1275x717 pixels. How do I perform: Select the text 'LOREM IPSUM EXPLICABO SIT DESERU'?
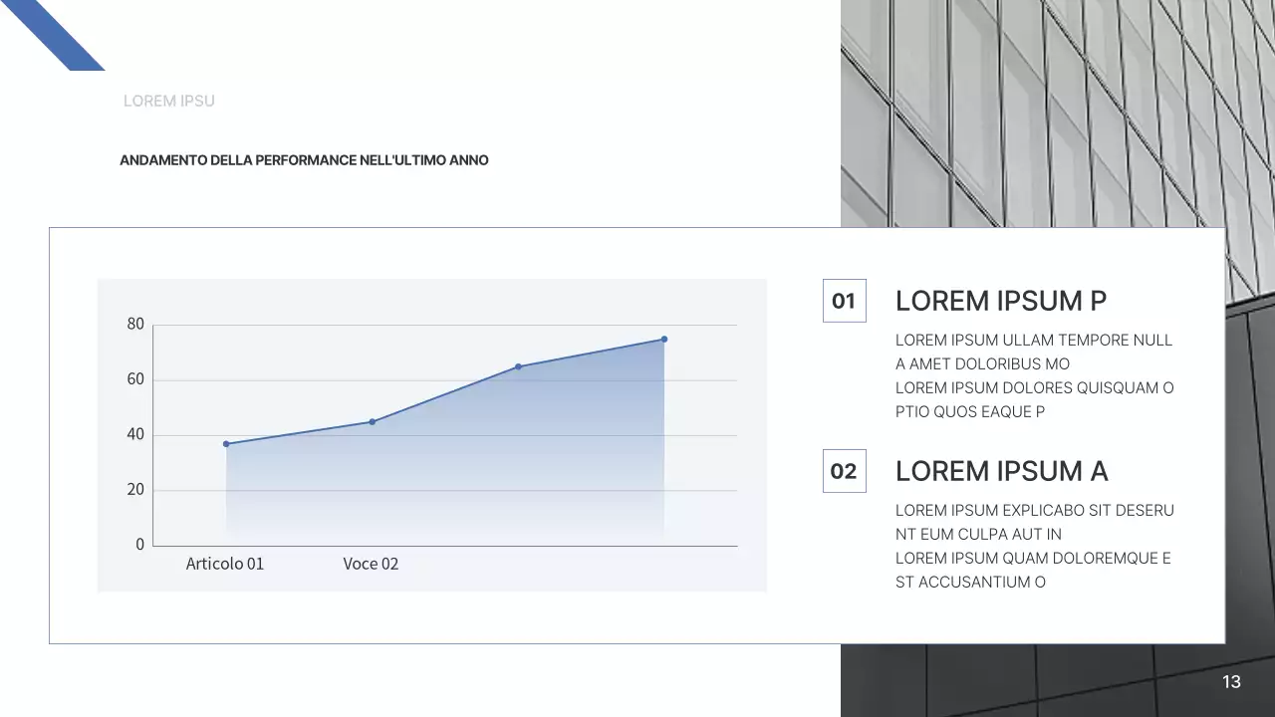tap(1034, 511)
